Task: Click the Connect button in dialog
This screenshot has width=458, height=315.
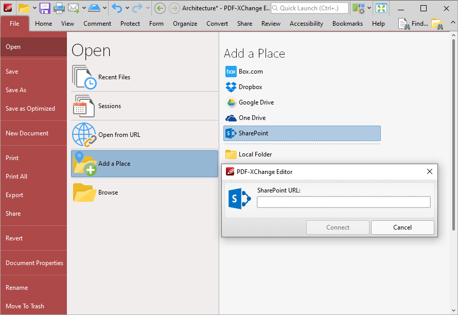Action: [x=338, y=227]
